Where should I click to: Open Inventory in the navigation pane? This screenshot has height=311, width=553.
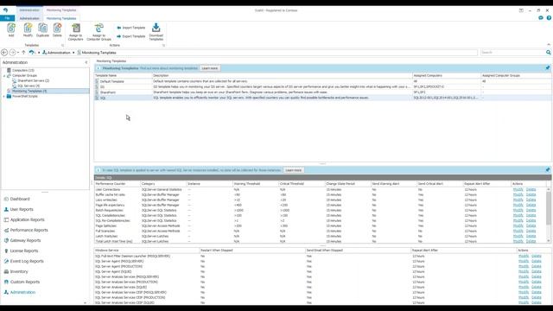[x=16, y=271]
